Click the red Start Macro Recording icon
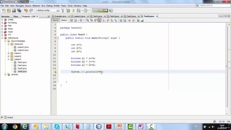 [x=130, y=20]
